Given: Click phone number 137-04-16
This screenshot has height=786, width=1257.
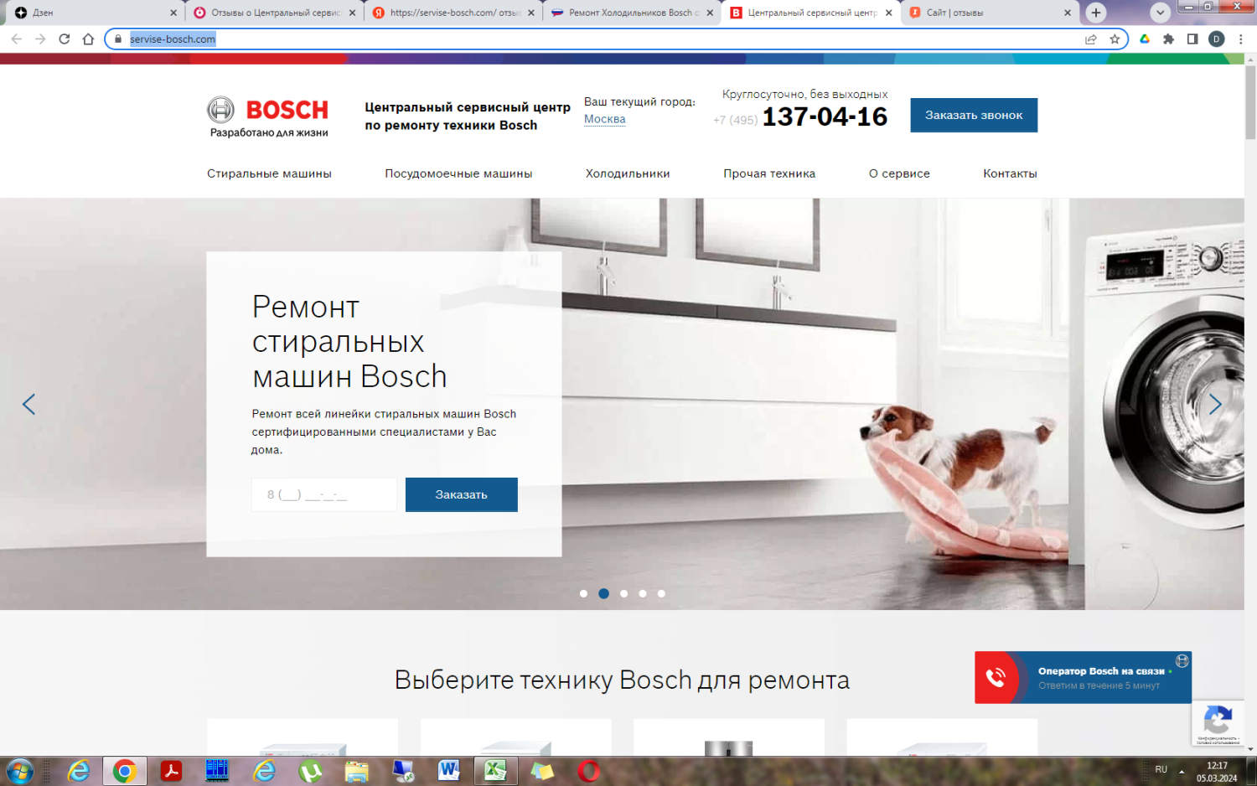Looking at the screenshot, I should pyautogui.click(x=825, y=116).
